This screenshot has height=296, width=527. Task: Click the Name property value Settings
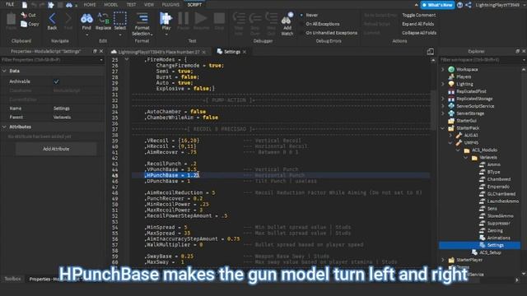pos(62,109)
